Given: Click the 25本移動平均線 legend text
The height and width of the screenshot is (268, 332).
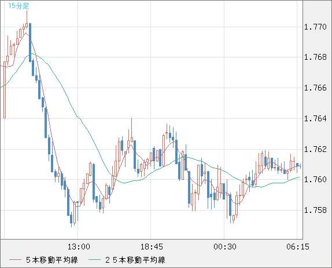Looking at the screenshot, I should (135, 260).
